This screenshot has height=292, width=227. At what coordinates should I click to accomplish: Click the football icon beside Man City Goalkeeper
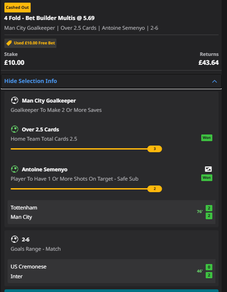point(15,100)
